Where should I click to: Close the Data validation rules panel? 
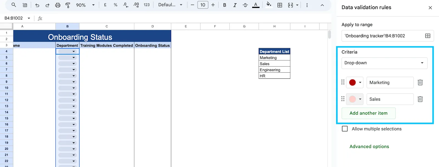[x=430, y=8]
